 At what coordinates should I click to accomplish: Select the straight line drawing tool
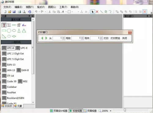click(x=102, y=12)
